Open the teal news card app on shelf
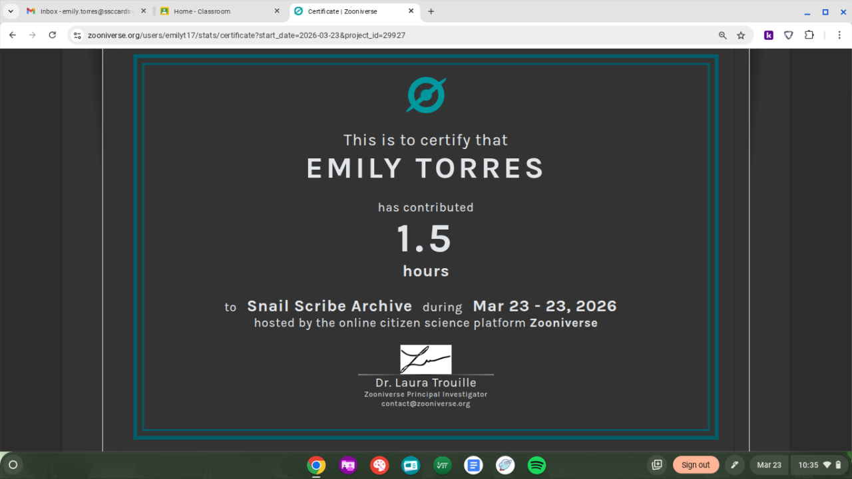Viewport: 852px width, 479px height. click(411, 465)
